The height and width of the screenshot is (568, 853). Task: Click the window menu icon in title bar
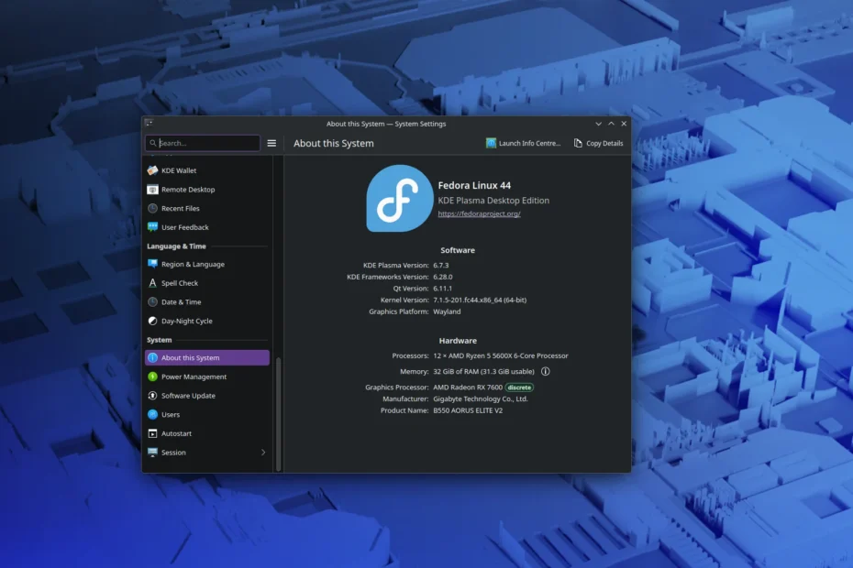point(150,124)
